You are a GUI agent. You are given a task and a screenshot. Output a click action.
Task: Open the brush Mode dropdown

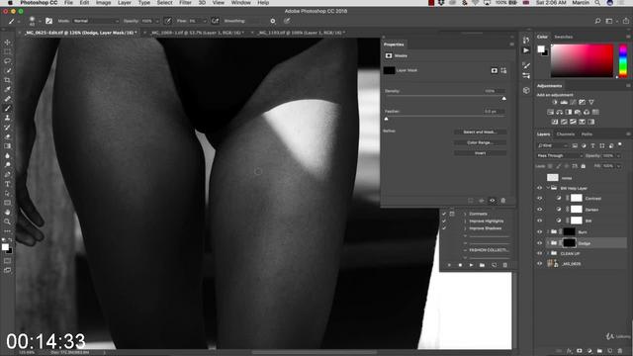[96, 21]
